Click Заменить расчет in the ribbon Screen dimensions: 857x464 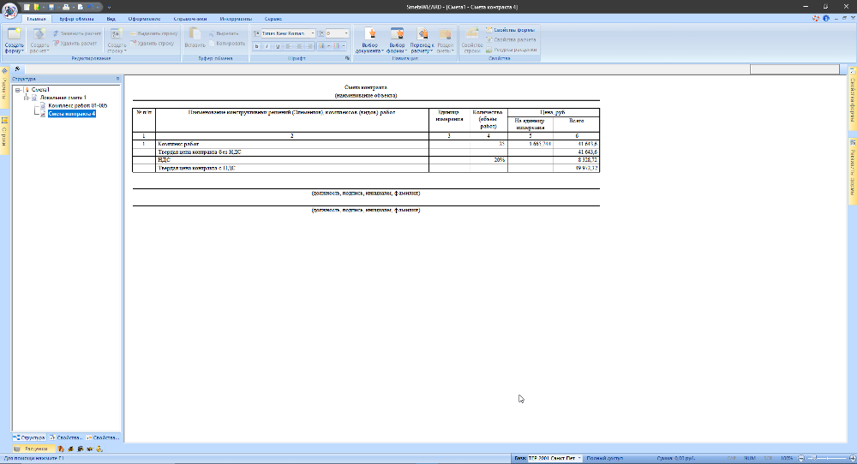[x=77, y=33]
